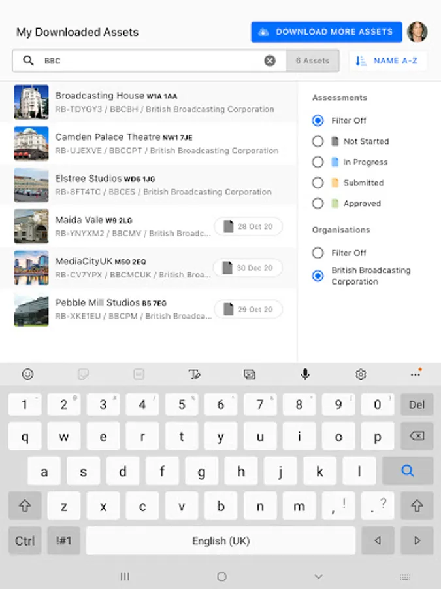Viewport: 441px width, 589px height.
Task: Tap the right shift key
Action: tap(417, 506)
